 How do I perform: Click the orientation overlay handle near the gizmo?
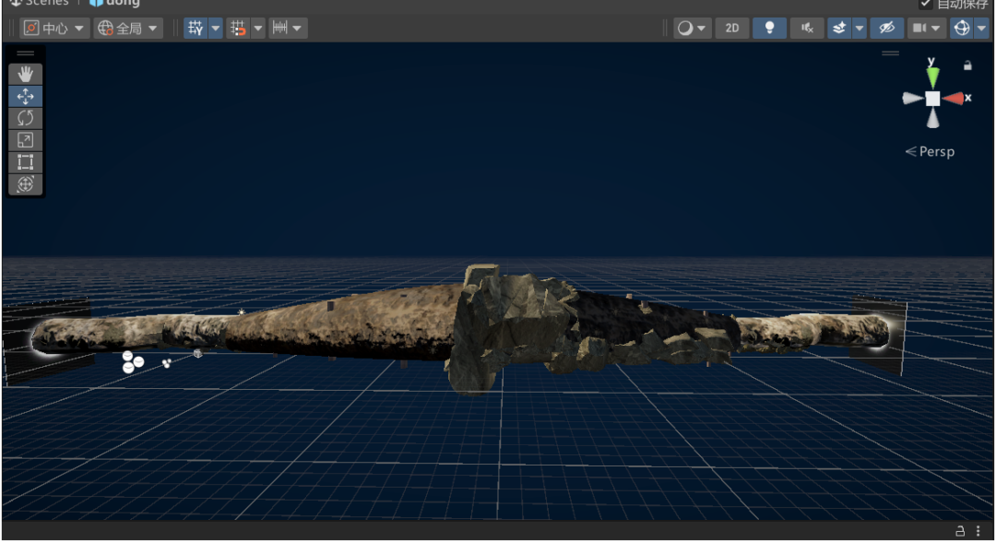tap(891, 53)
